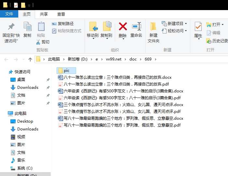Click Paste shortcut (粘贴快捷方式)
This screenshot has width=228, height=176.
(x=67, y=31)
